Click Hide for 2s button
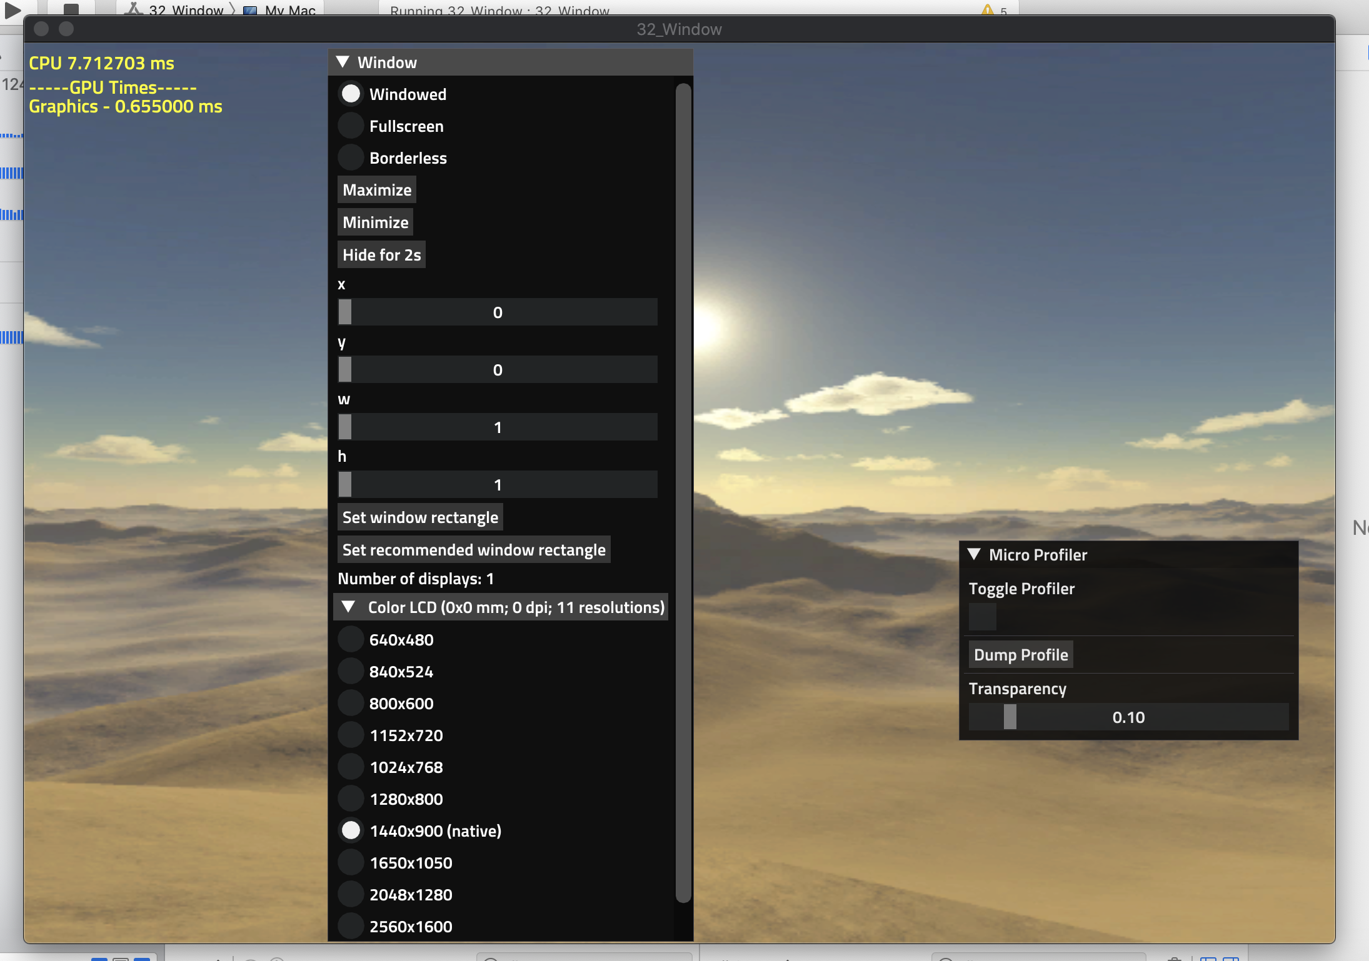Image resolution: width=1369 pixels, height=961 pixels. [381, 254]
